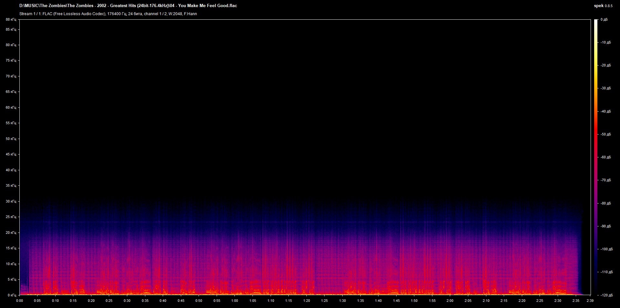Image resolution: width=620 pixels, height=308 pixels.
Task: Click the -110 дБ level label
Action: pyautogui.click(x=606, y=272)
